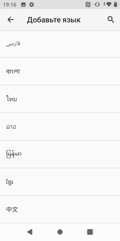Tap the image notification icon
Viewport: 120px width, 241px height.
(23, 5)
